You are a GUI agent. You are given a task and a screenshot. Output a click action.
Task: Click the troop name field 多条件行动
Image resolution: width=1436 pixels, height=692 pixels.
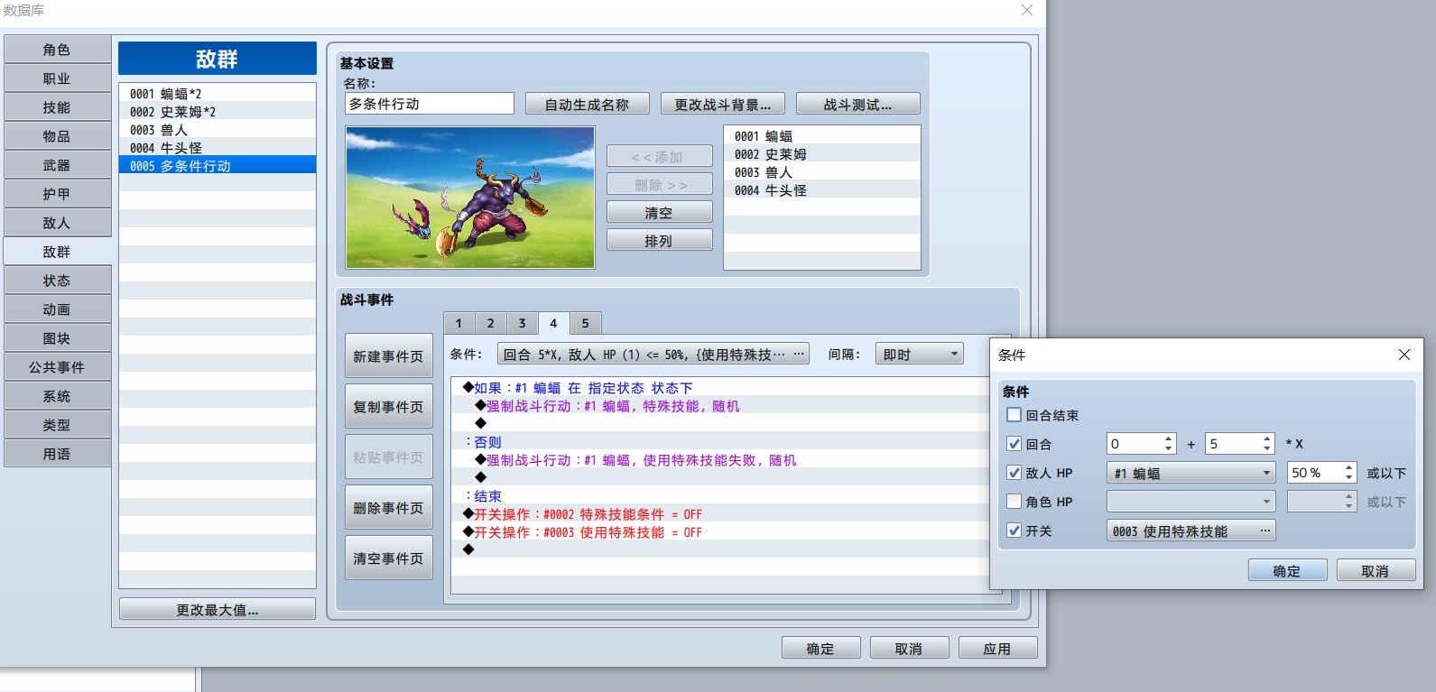[430, 104]
